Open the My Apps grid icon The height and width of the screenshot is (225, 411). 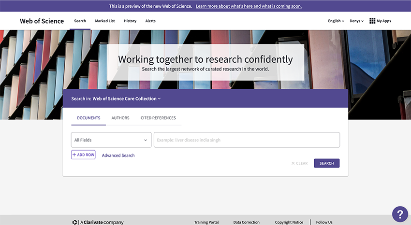[x=372, y=21]
